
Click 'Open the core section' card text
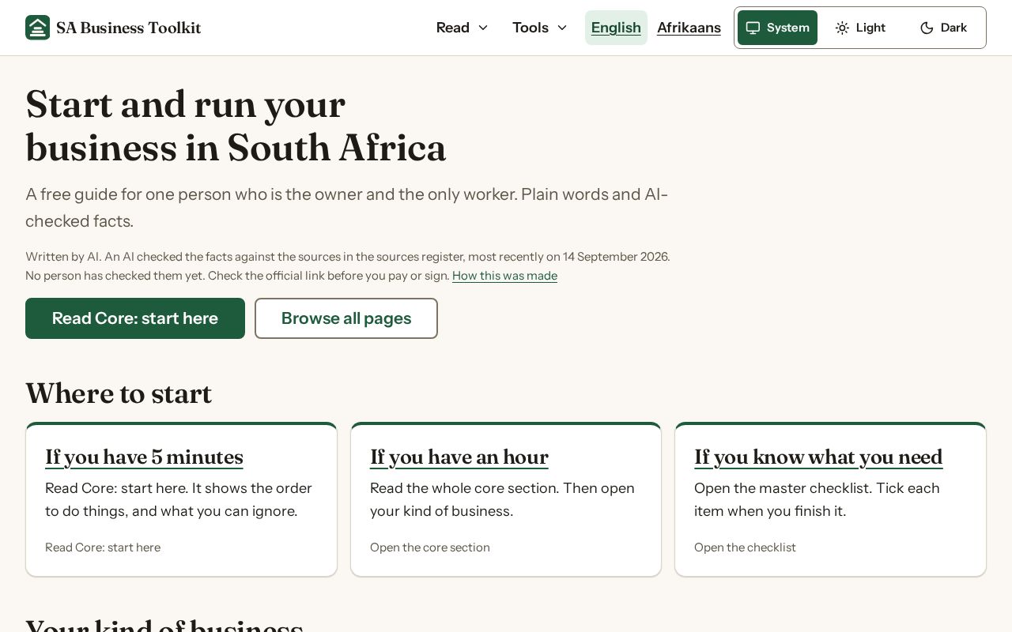[x=430, y=547]
